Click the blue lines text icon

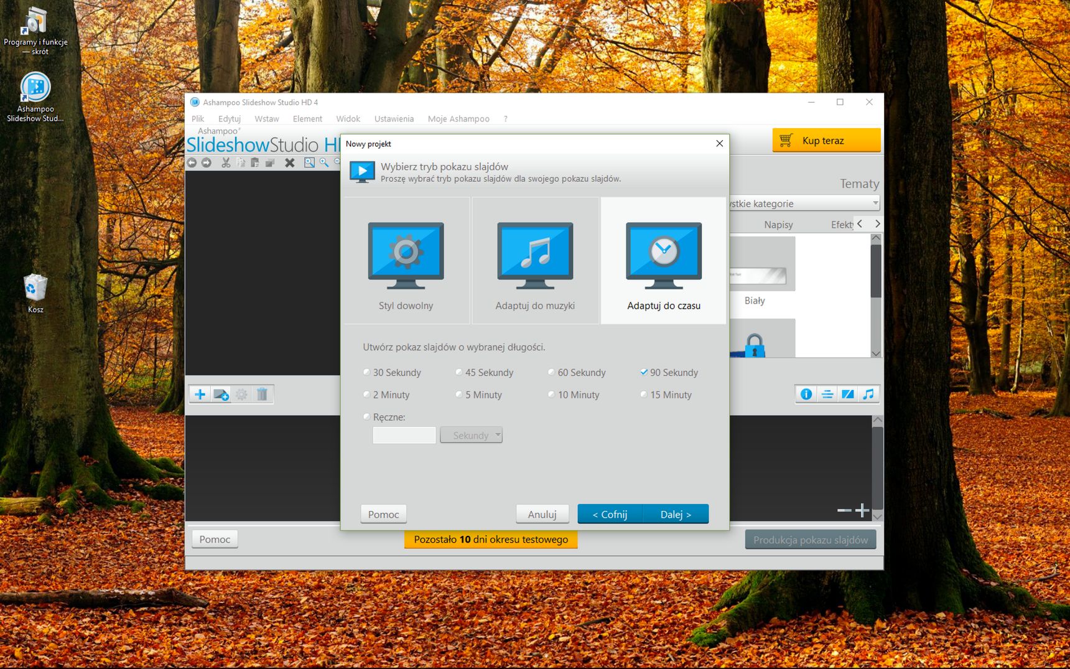827,394
